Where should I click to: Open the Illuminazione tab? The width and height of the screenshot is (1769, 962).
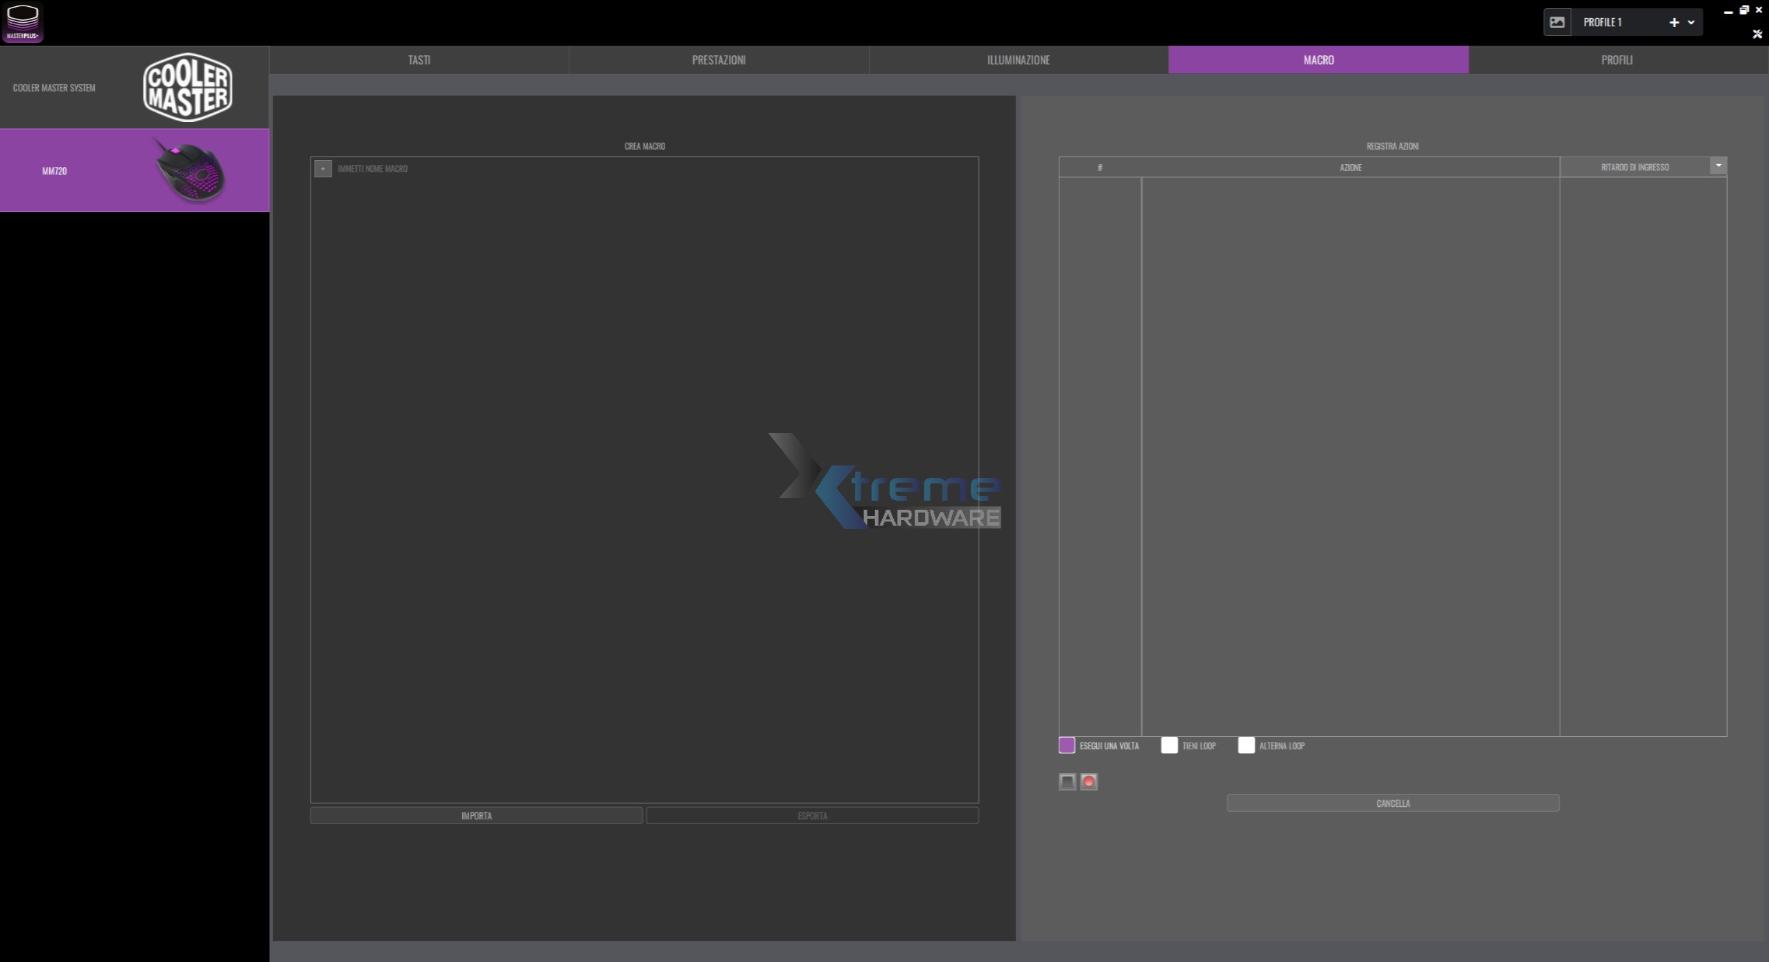[x=1018, y=60]
